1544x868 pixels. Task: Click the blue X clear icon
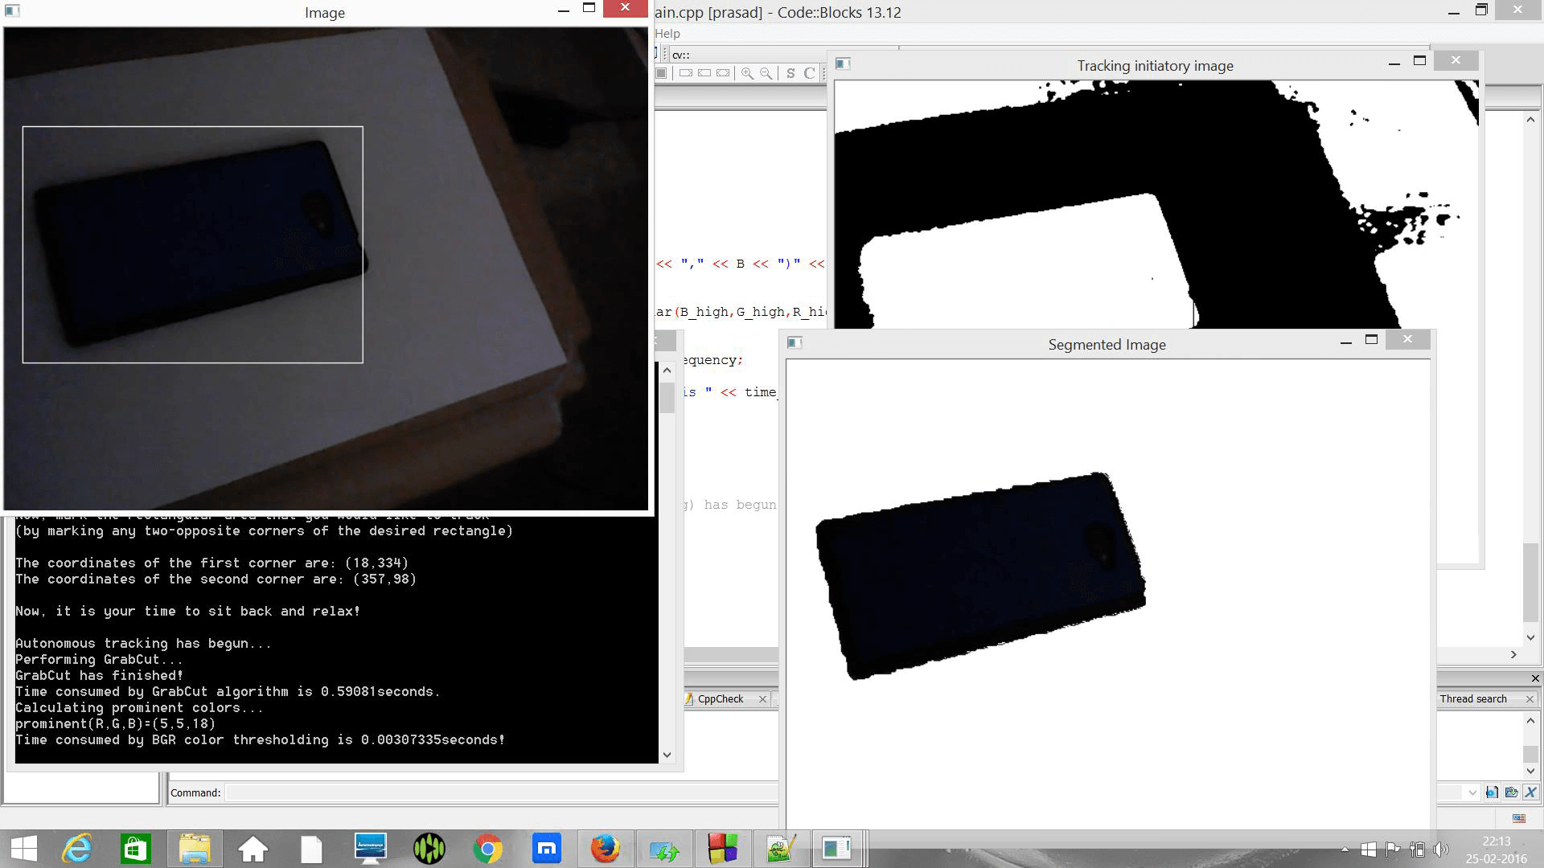pos(1530,792)
